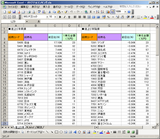Viewport: 160px width, 139px height.
Task: Select row 10 header
Action: (x=4, y=63)
